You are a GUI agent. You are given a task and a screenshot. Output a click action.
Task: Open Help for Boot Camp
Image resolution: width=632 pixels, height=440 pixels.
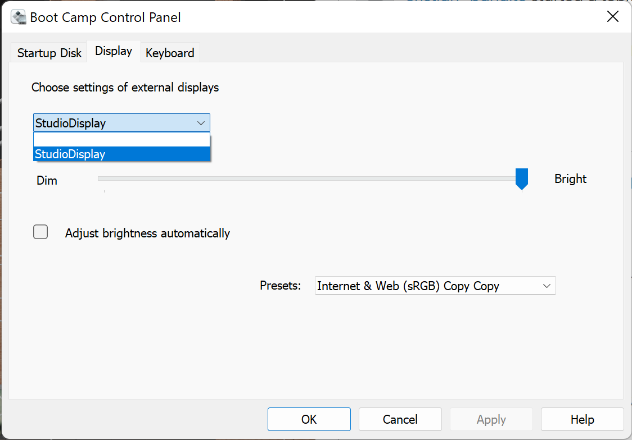point(583,419)
